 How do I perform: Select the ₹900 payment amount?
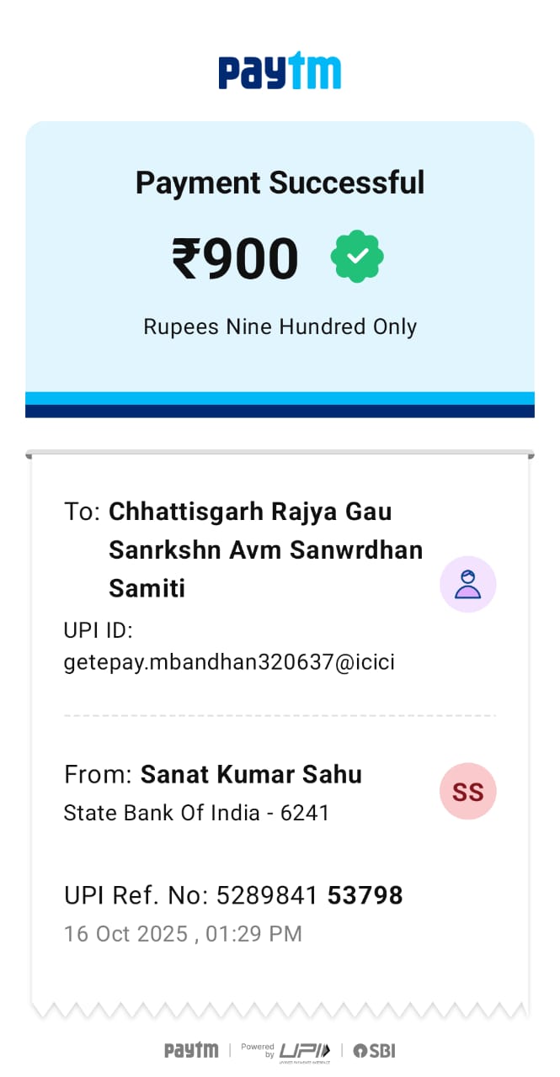236,258
